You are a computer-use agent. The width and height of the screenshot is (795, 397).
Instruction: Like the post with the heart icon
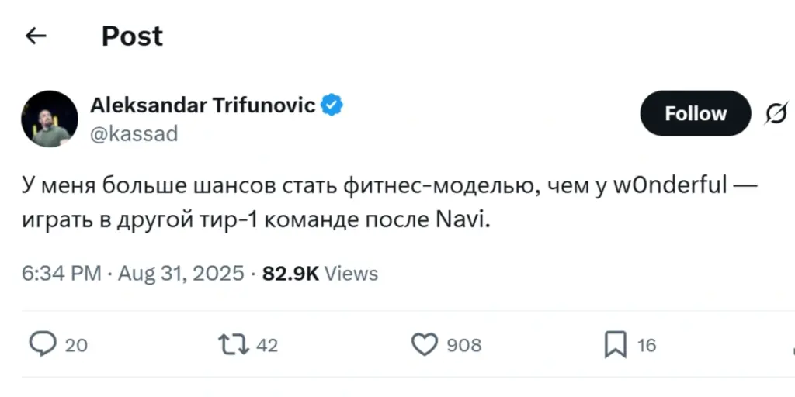tap(424, 344)
